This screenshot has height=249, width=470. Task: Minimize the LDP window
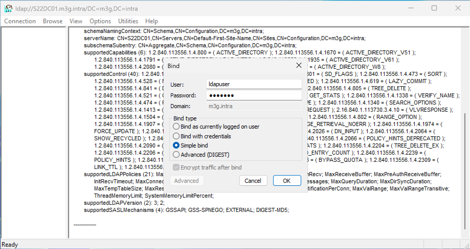(x=411, y=8)
